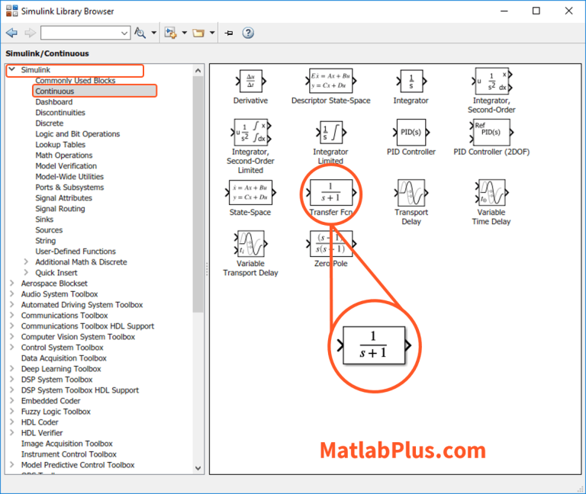Select the Descriptor State-Space block
The height and width of the screenshot is (494, 586).
coord(330,82)
